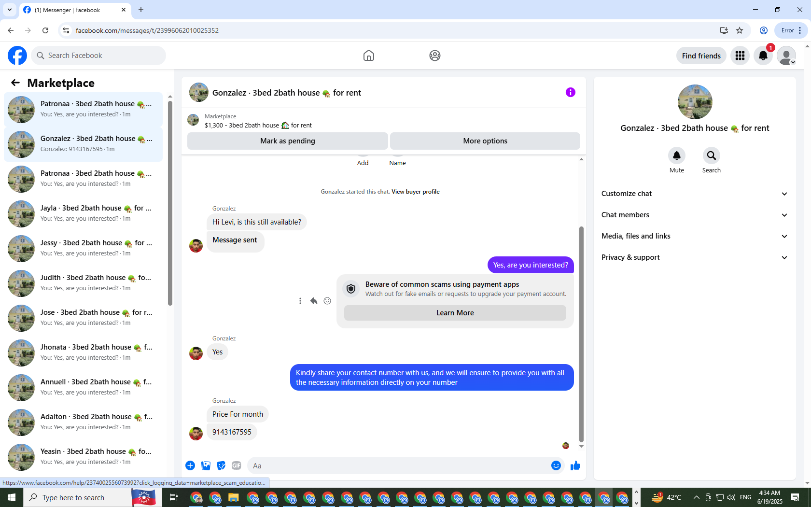Screen dimensions: 811x507
Task: Bookmark this tab with the star
Action: pos(740,30)
